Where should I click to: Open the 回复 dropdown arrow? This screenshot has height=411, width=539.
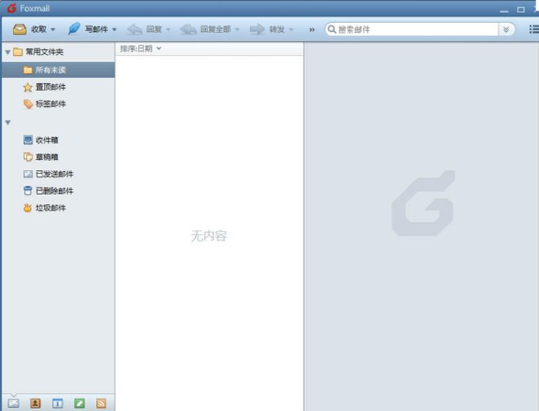pyautogui.click(x=169, y=30)
